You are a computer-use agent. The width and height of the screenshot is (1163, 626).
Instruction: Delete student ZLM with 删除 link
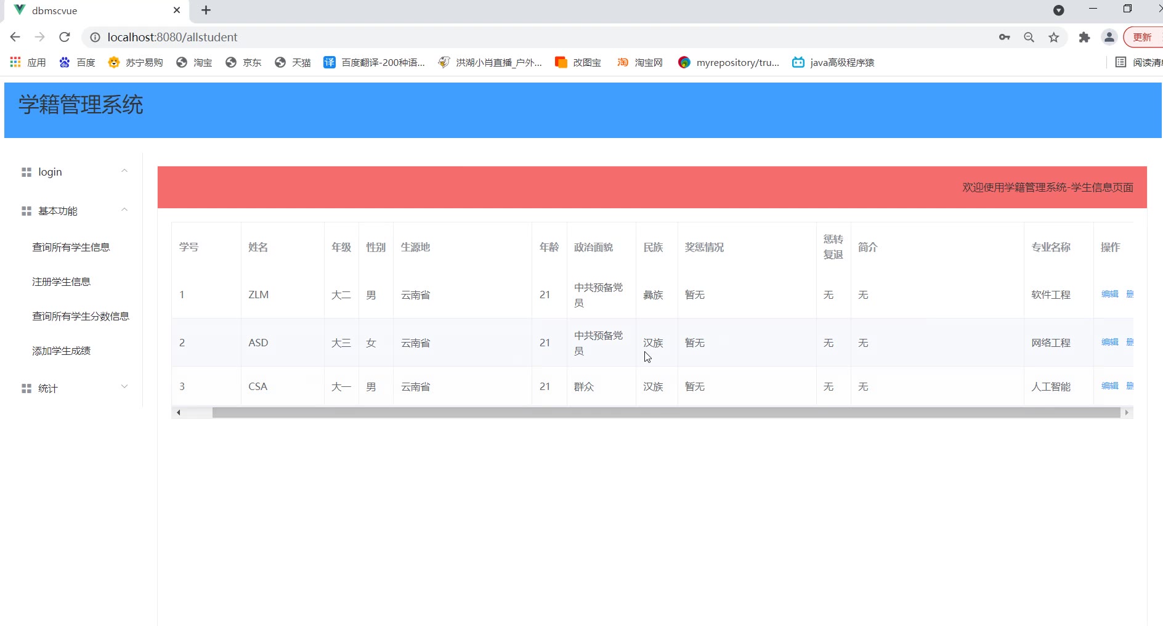click(x=1130, y=294)
